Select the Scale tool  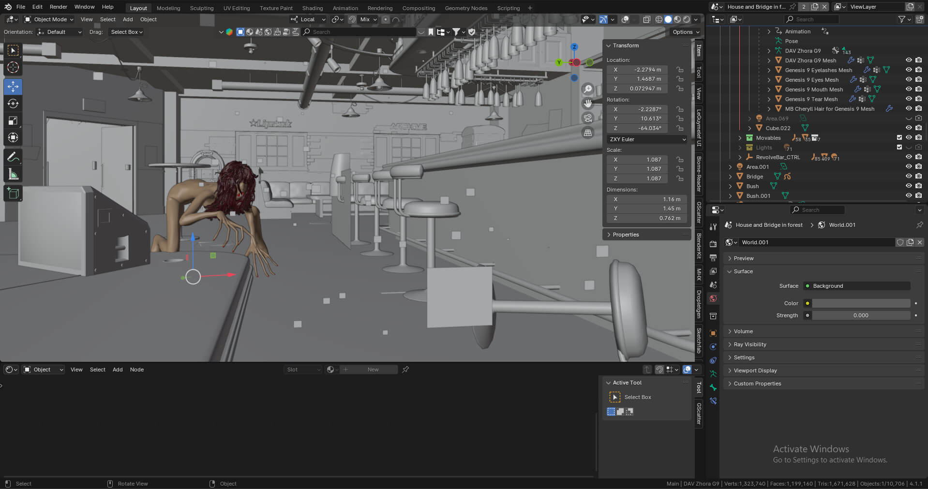pos(13,120)
